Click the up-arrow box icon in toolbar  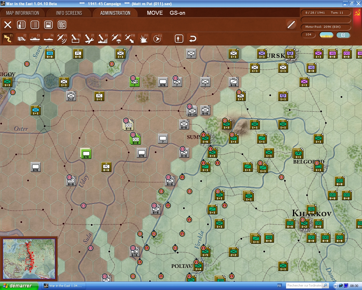(179, 39)
